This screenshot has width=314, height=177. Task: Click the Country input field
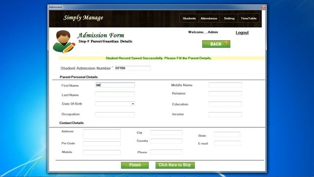tap(166, 141)
